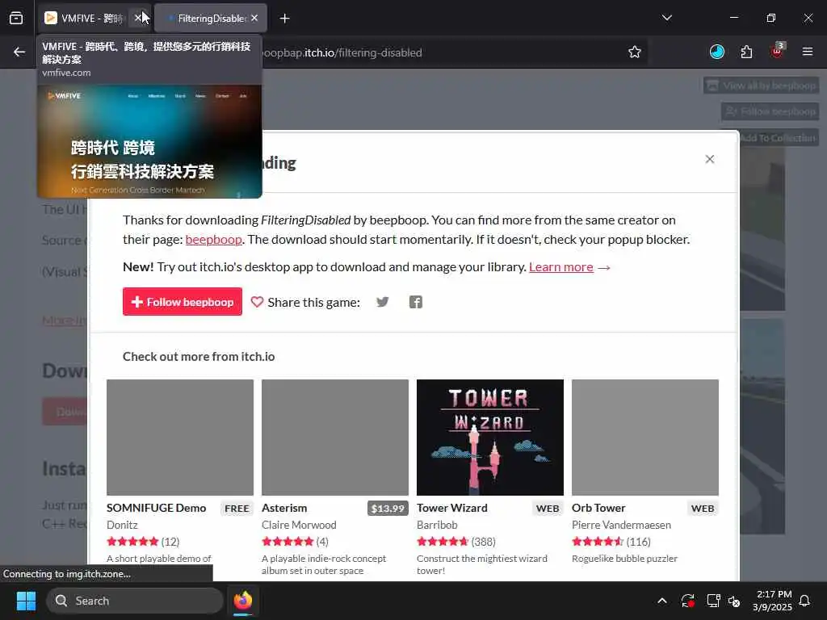This screenshot has width=827, height=620.
Task: Open the Asterism title link
Action: click(x=284, y=509)
